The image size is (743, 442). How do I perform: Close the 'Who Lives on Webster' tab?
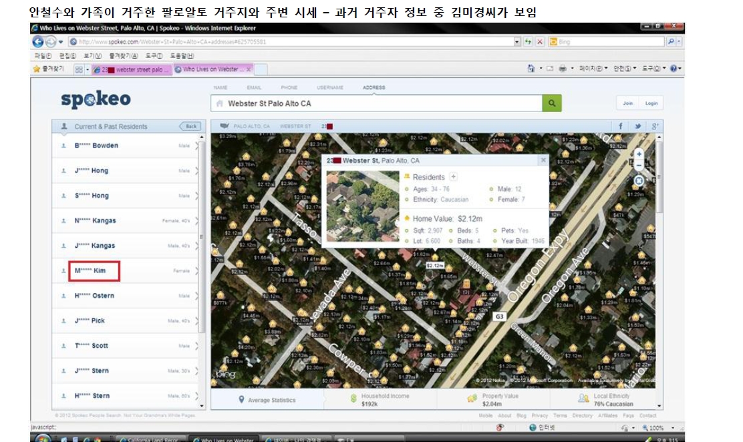click(x=249, y=69)
